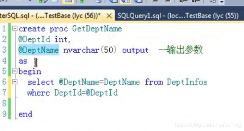
Task: Click the 'from' keyword on line 6
Action: (154, 82)
